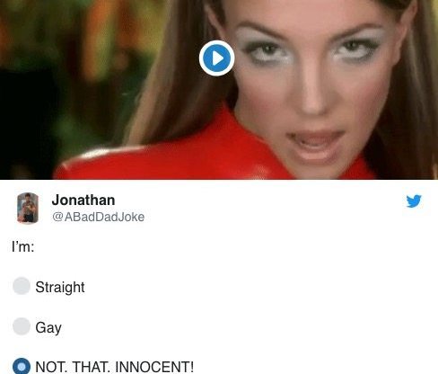Image resolution: width=438 pixels, height=374 pixels.
Task: Play the video with the blue play button
Action: pyautogui.click(x=216, y=58)
